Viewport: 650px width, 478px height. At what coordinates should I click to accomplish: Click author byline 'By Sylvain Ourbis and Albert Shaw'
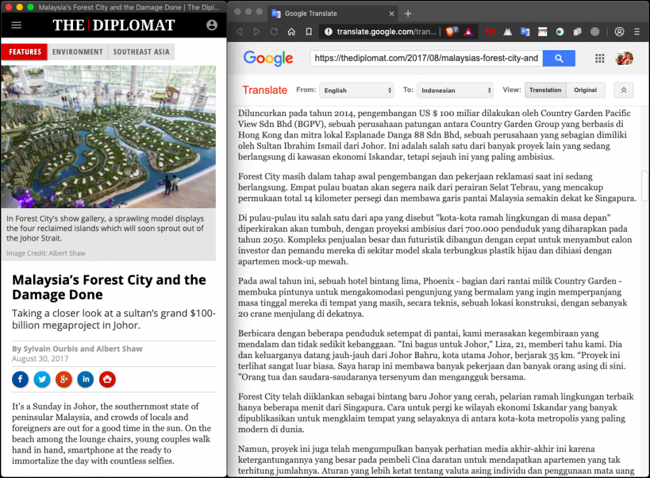point(77,349)
